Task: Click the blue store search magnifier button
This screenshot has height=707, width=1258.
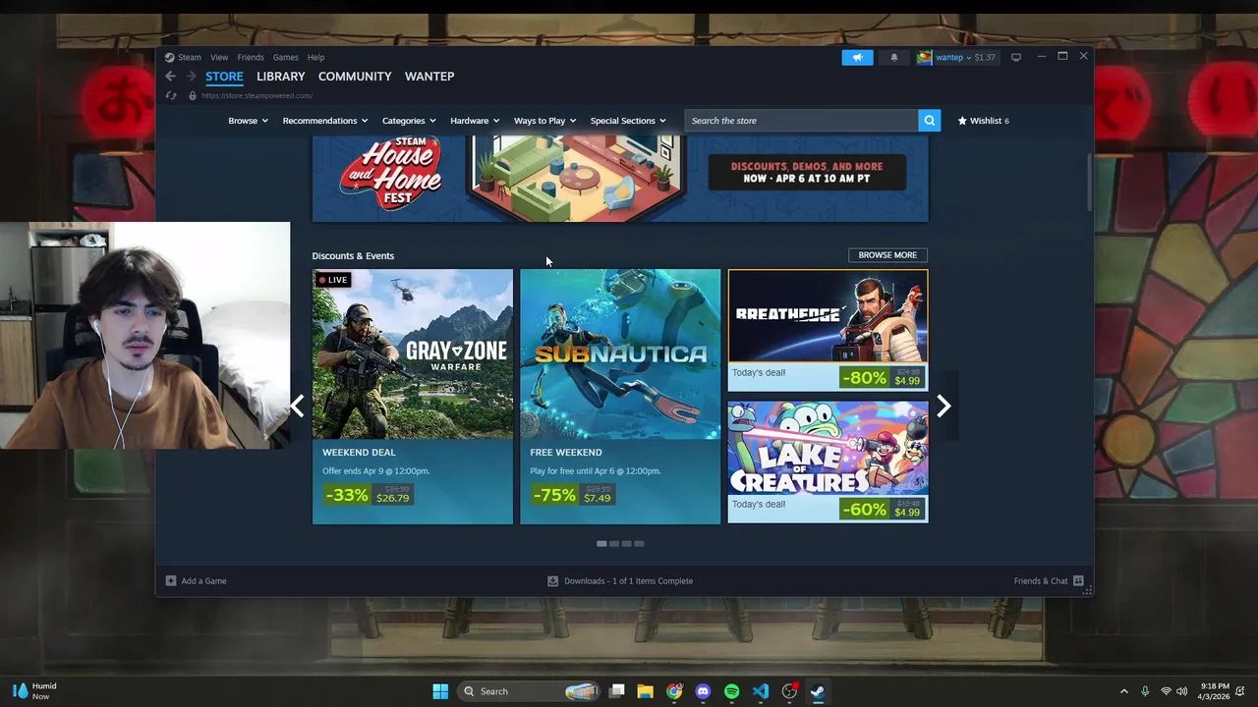Action: click(x=929, y=121)
